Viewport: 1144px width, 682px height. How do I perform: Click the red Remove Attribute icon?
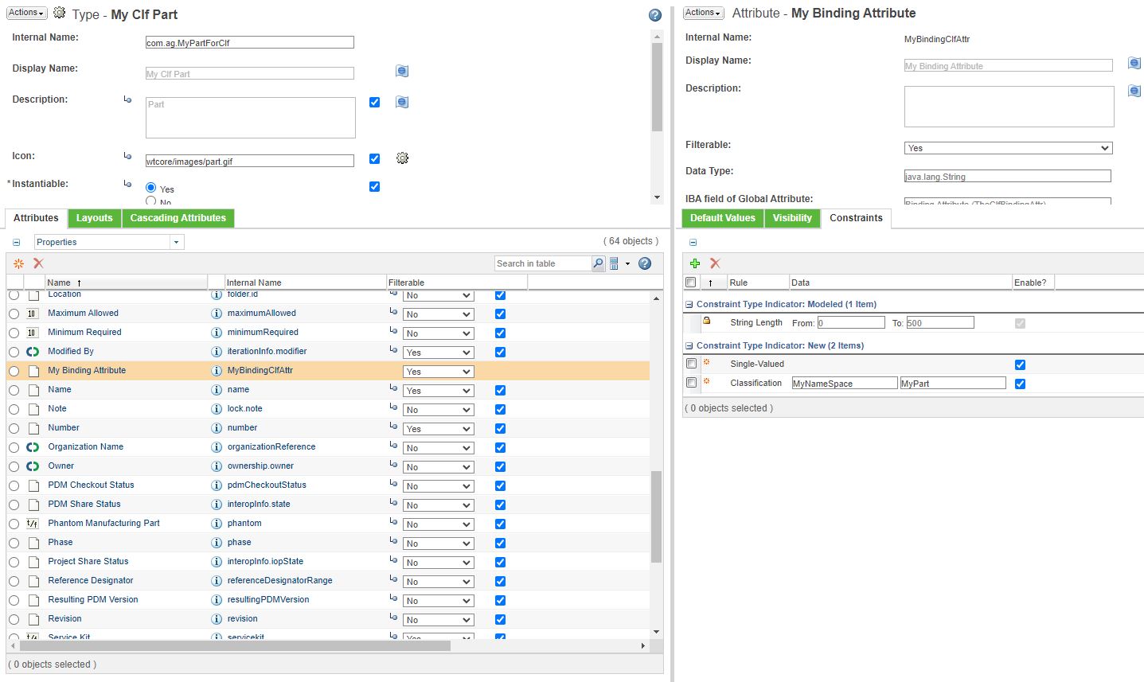[38, 263]
